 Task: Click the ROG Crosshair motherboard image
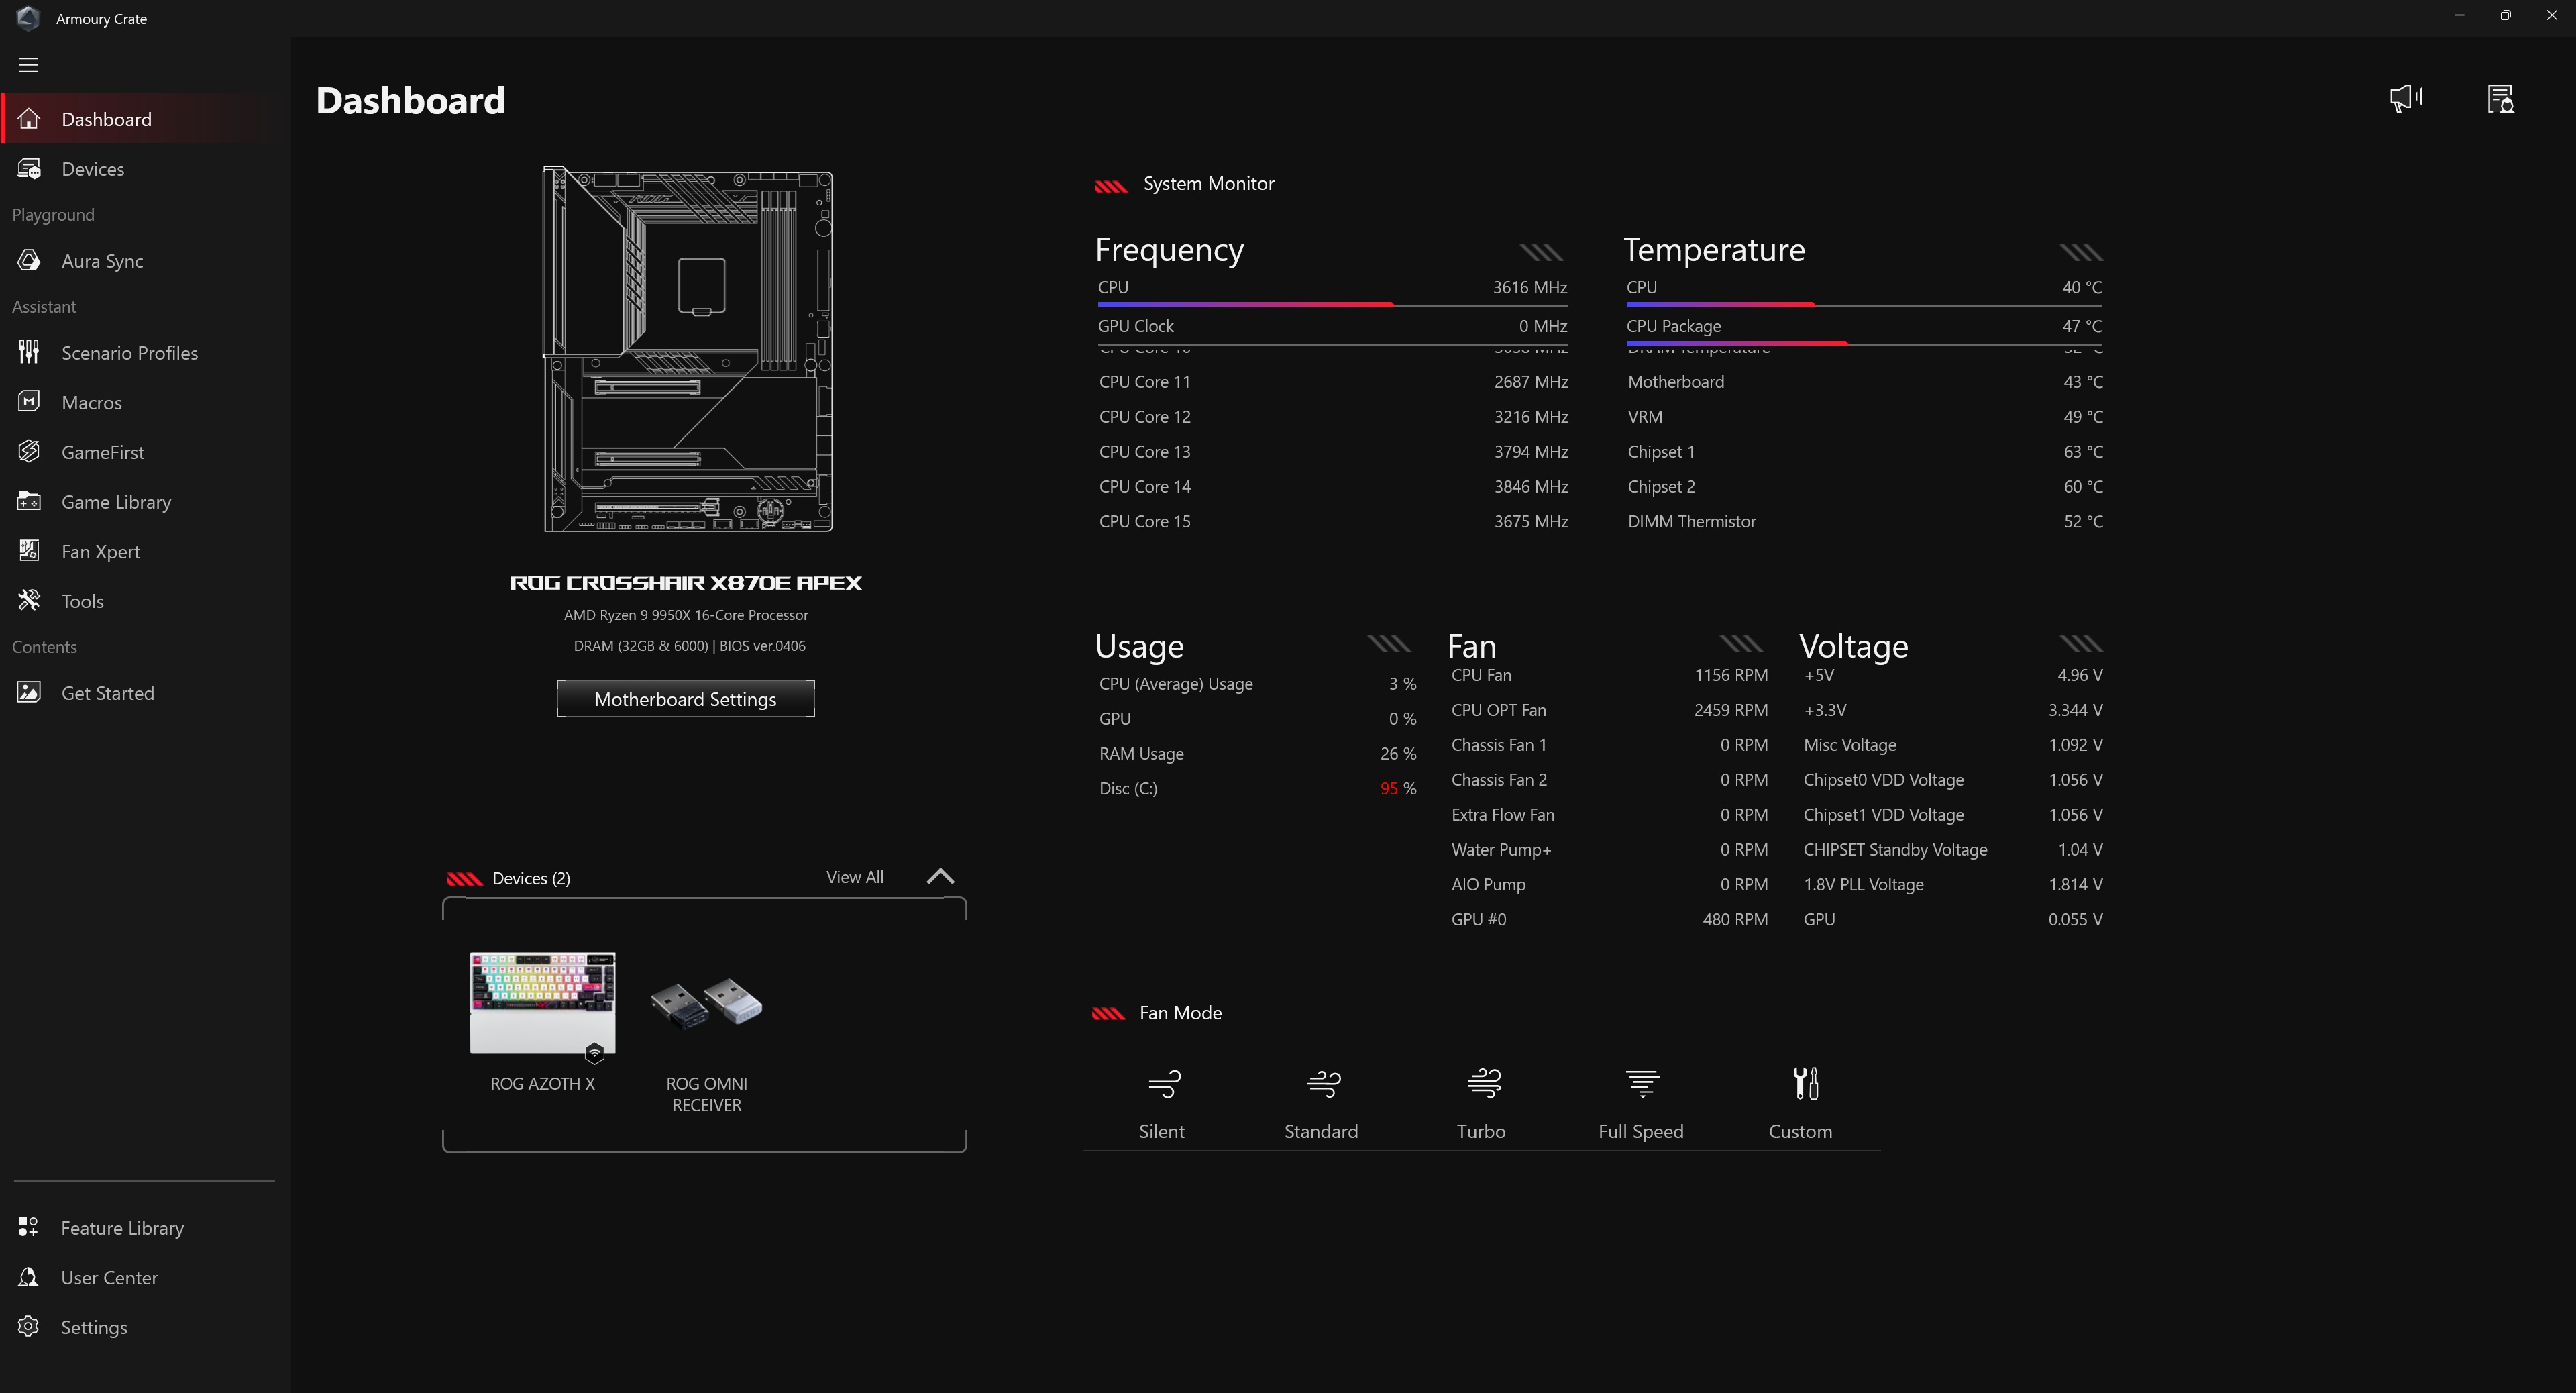pos(687,349)
